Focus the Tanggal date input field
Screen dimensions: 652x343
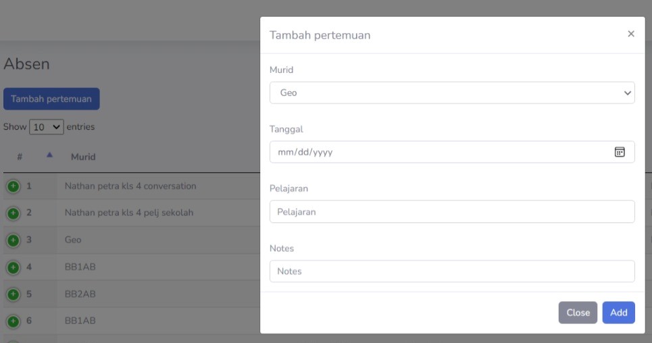tap(439, 152)
